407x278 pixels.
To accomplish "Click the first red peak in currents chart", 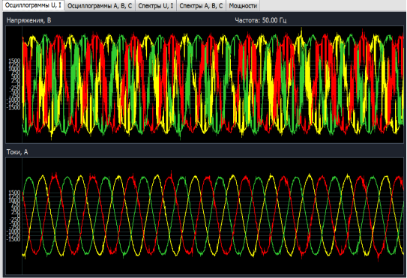I will [55, 175].
